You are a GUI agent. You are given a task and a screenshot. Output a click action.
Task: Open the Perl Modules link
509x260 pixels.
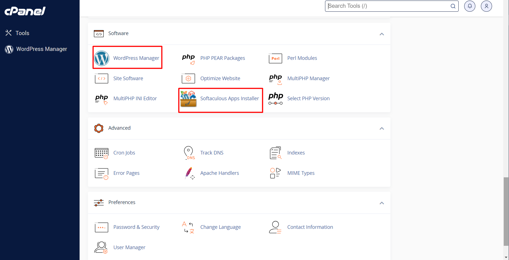pos(302,58)
